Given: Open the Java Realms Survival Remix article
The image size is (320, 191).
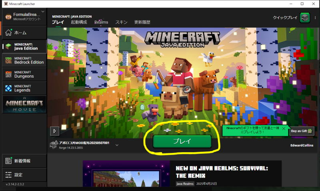Looking at the screenshot, I should tap(222, 172).
